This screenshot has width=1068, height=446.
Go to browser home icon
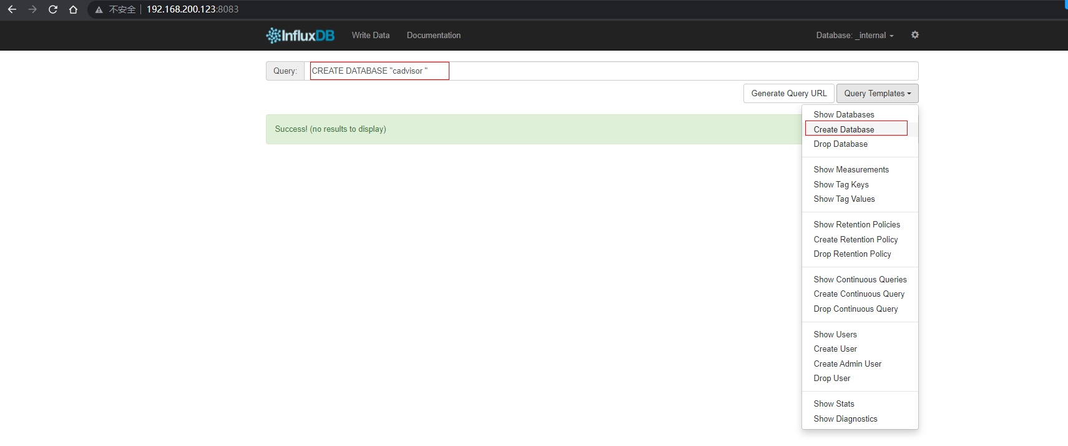[73, 9]
